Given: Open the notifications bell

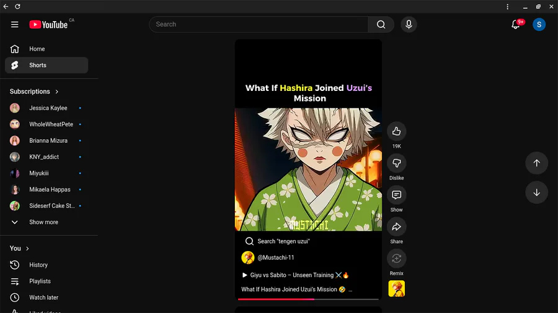Looking at the screenshot, I should point(516,25).
